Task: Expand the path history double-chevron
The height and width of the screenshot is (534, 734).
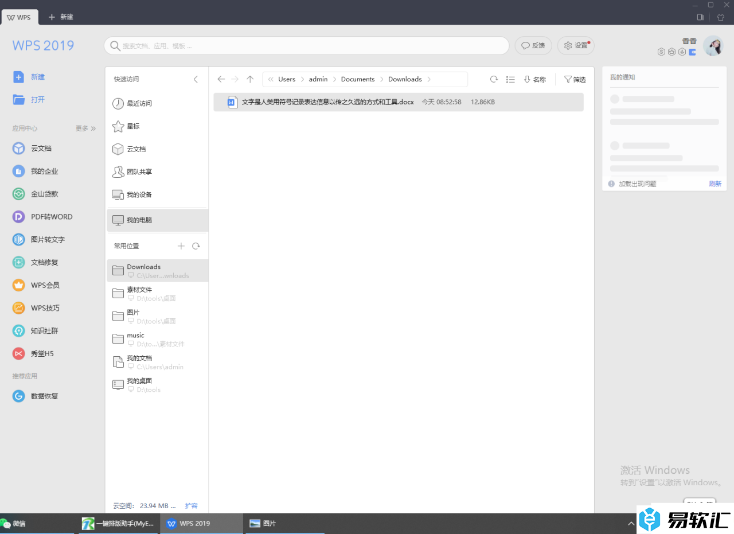Action: pyautogui.click(x=271, y=79)
